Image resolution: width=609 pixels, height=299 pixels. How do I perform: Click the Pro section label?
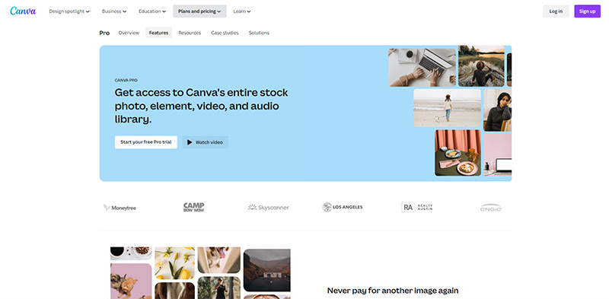[104, 33]
